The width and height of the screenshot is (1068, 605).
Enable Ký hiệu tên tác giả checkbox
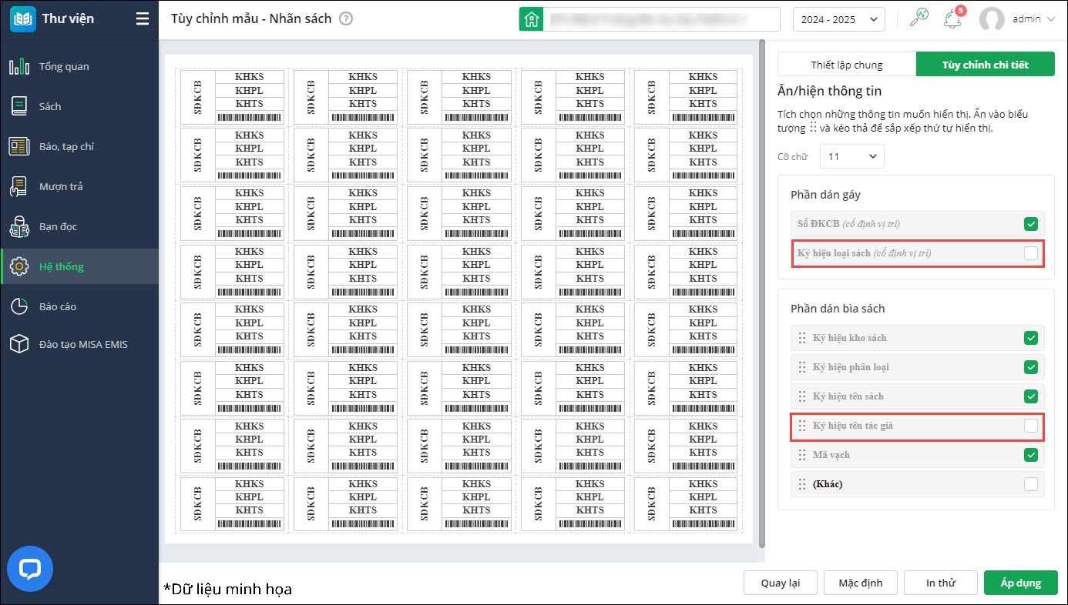[1031, 426]
